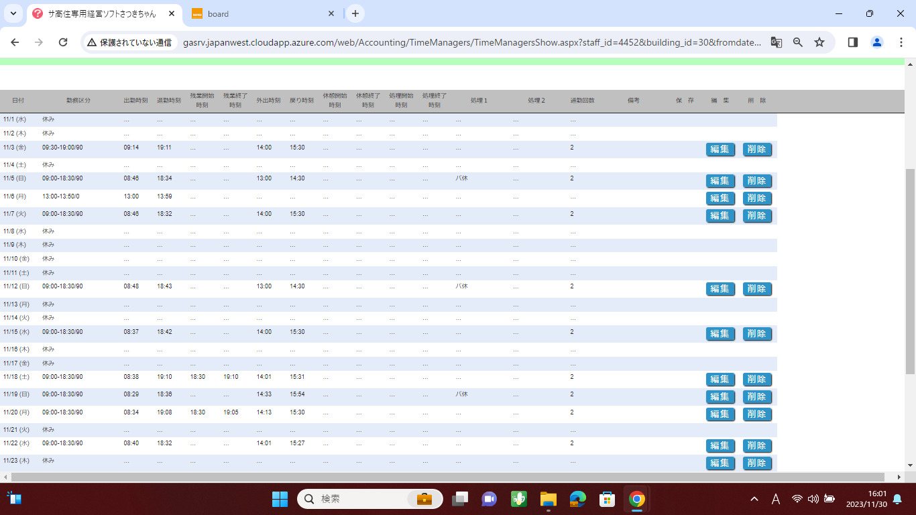Image resolution: width=916 pixels, height=515 pixels.
Task: Click the translate page icon in address bar
Action: [776, 42]
